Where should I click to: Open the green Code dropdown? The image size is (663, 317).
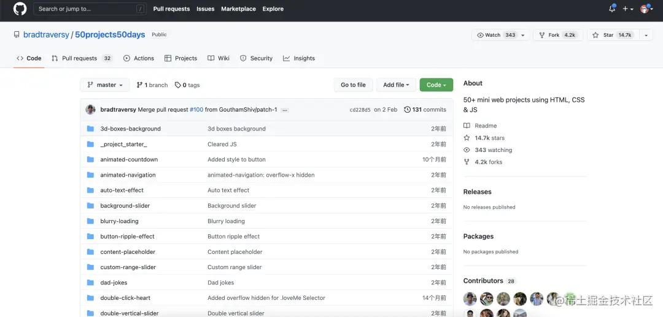[x=436, y=85]
